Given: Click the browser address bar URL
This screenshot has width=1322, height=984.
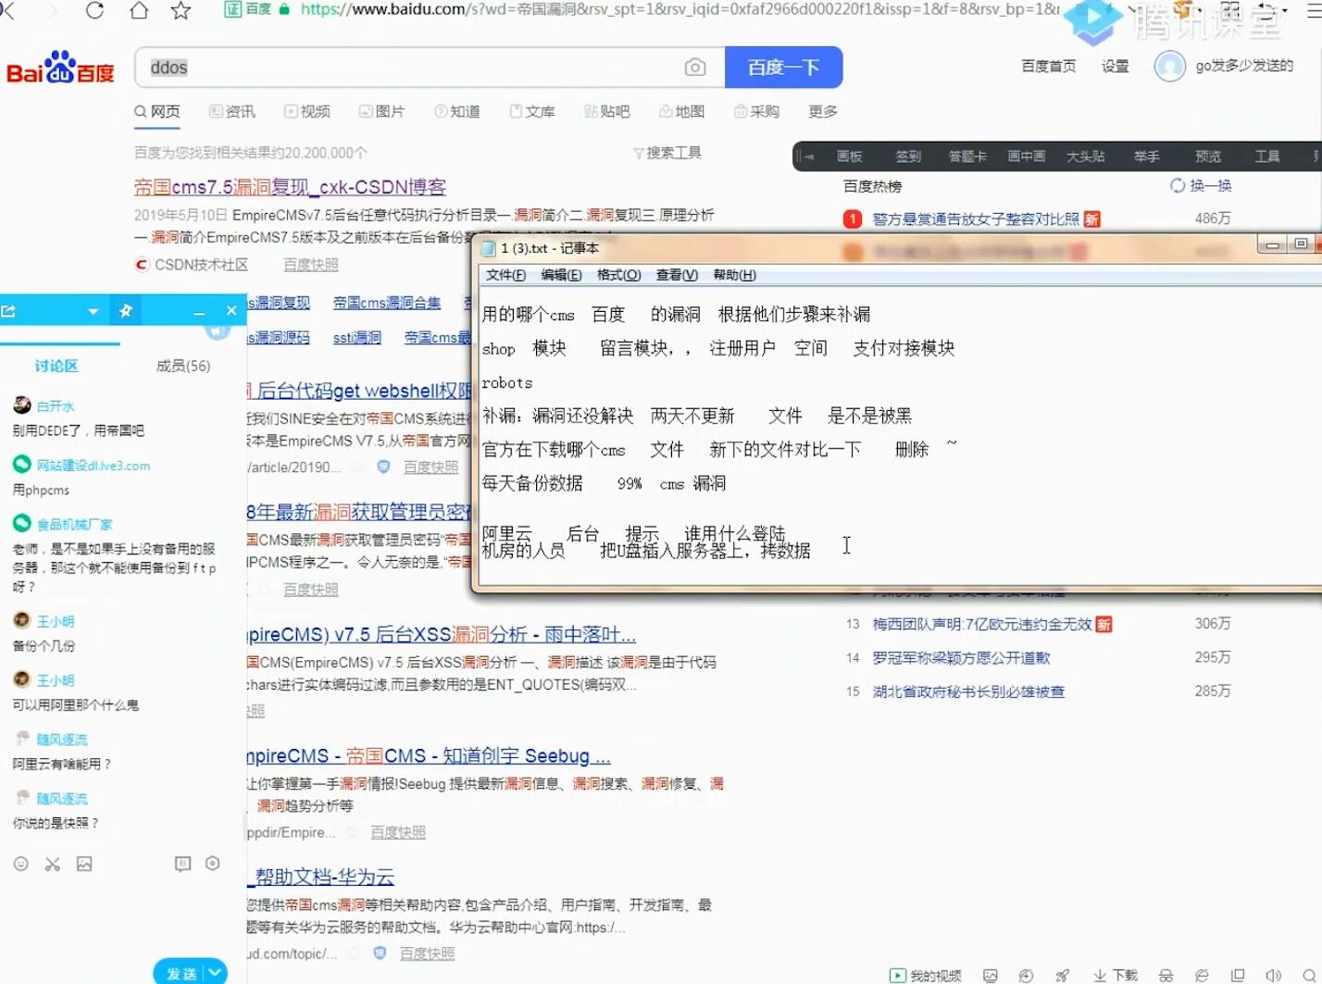Looking at the screenshot, I should [680, 9].
